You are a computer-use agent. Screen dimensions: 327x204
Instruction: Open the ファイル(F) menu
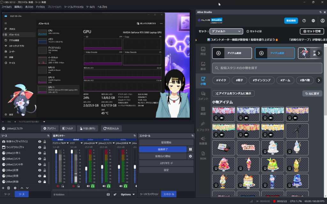click(x=6, y=7)
